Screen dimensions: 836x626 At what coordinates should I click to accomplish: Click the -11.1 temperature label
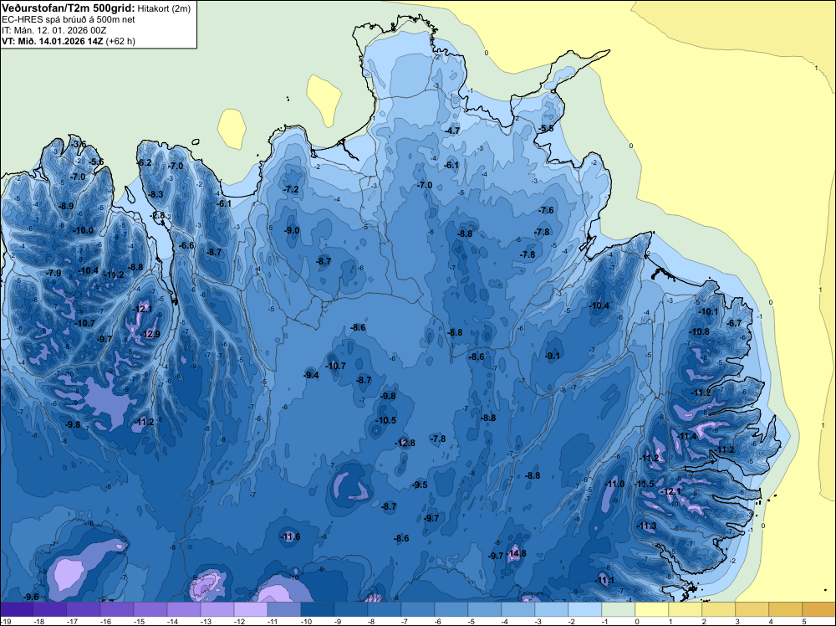pyautogui.click(x=604, y=580)
